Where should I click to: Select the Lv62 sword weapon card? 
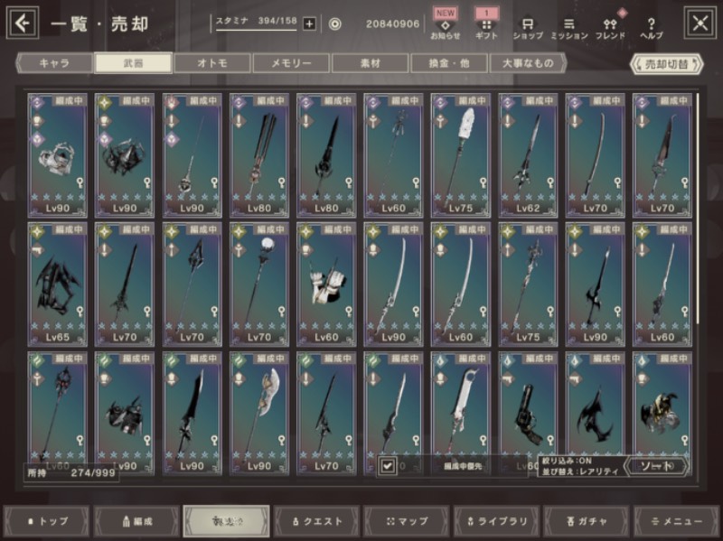point(528,155)
